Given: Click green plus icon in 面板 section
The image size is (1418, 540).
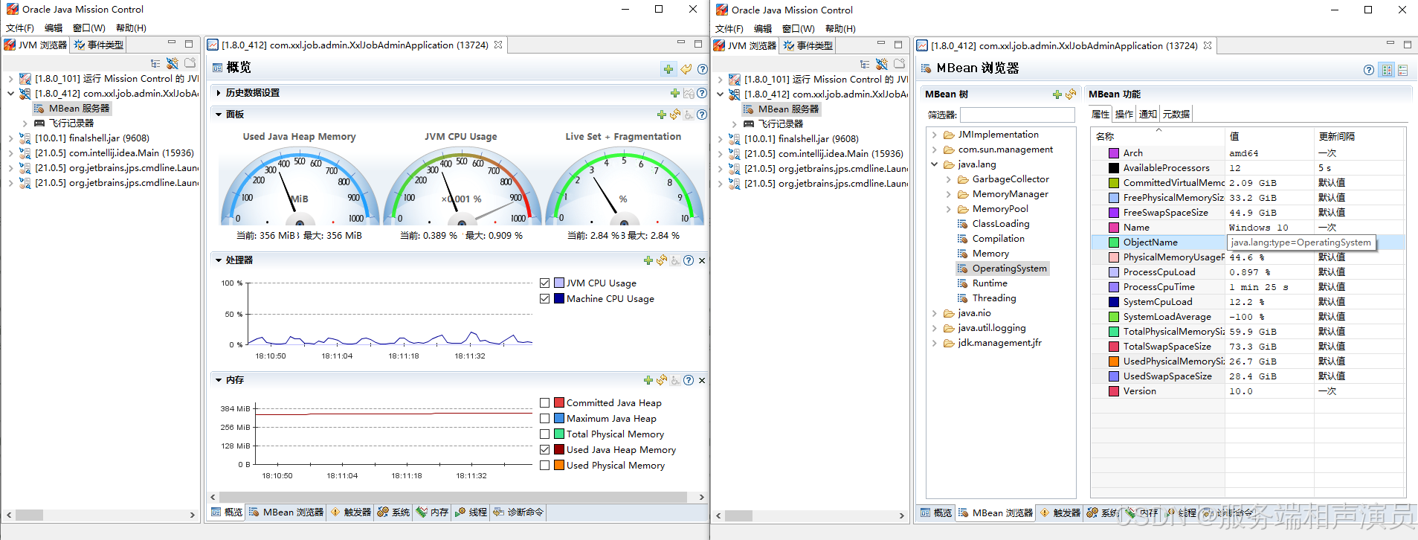Looking at the screenshot, I should (x=661, y=115).
